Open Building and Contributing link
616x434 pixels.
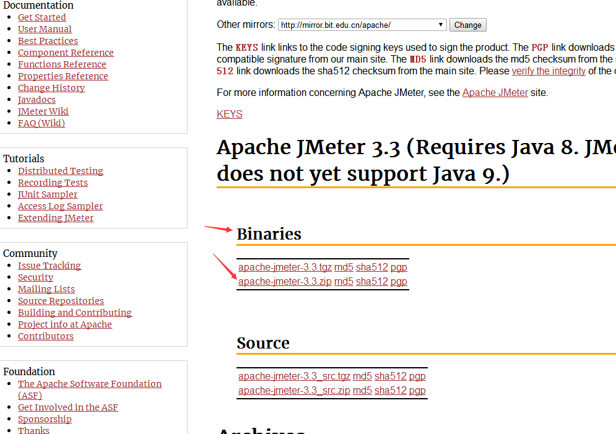(x=75, y=313)
